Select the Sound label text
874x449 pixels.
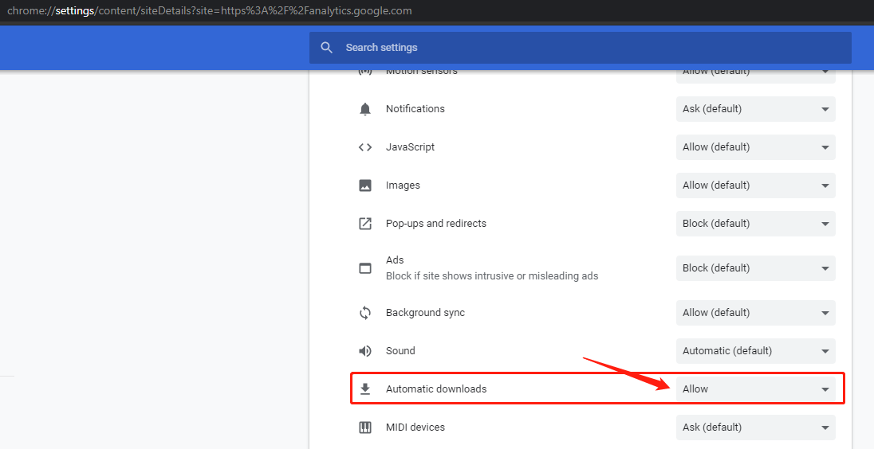(400, 351)
